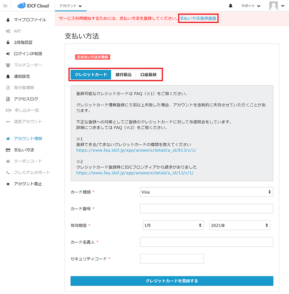This screenshot has height=294, width=289.
Task: Open the カード種類 Visa dropdown
Action: (206, 192)
